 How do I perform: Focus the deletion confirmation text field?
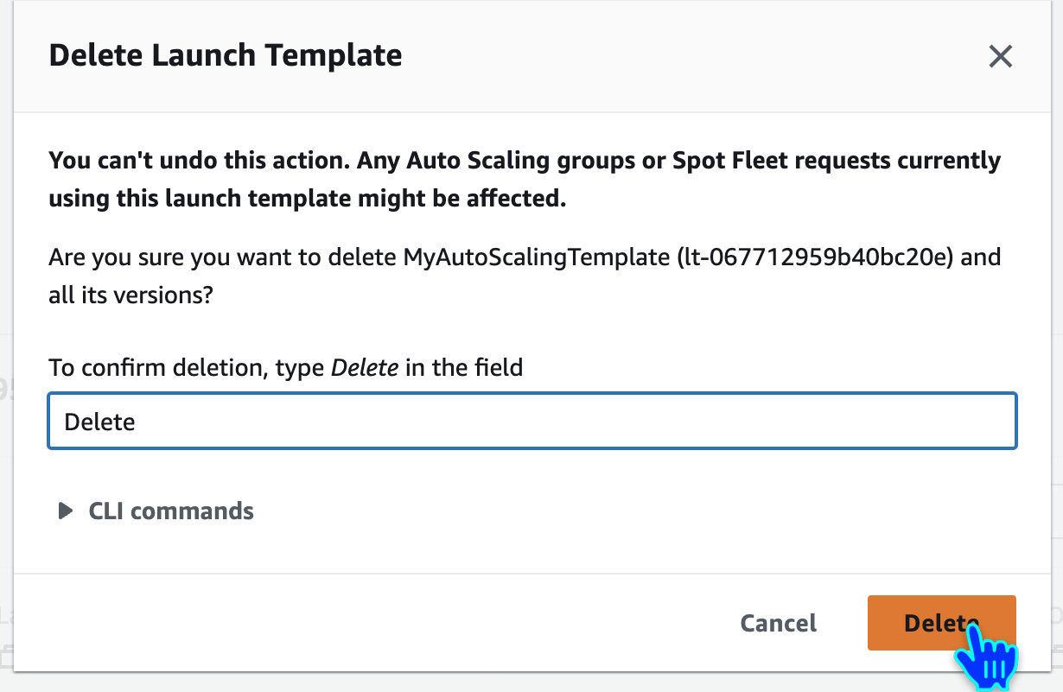click(x=531, y=422)
